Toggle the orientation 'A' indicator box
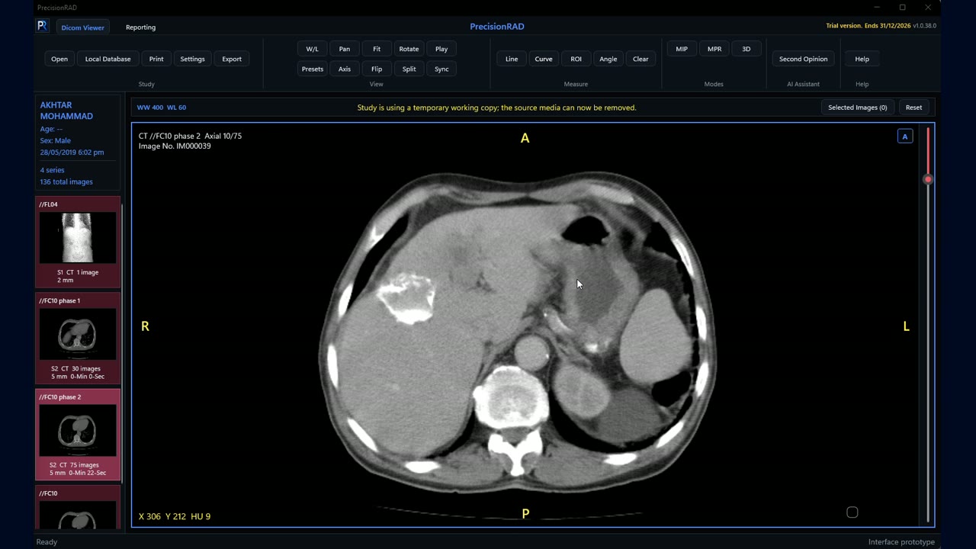The image size is (976, 549). pos(905,136)
